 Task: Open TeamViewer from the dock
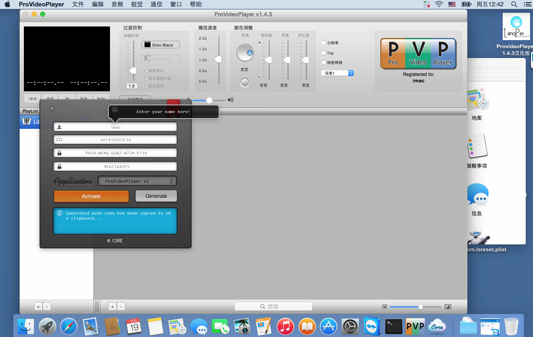pyautogui.click(x=372, y=327)
